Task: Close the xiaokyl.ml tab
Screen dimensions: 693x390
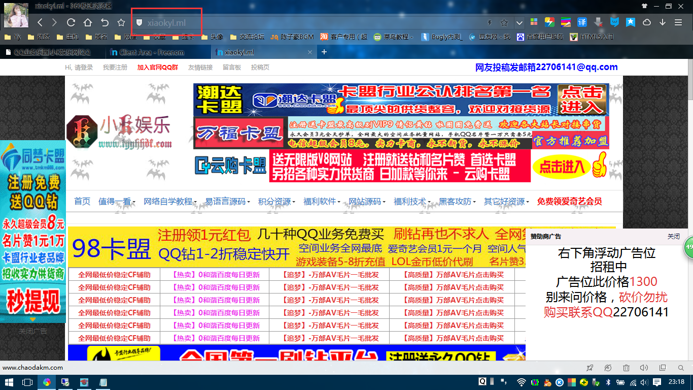Action: (x=310, y=52)
